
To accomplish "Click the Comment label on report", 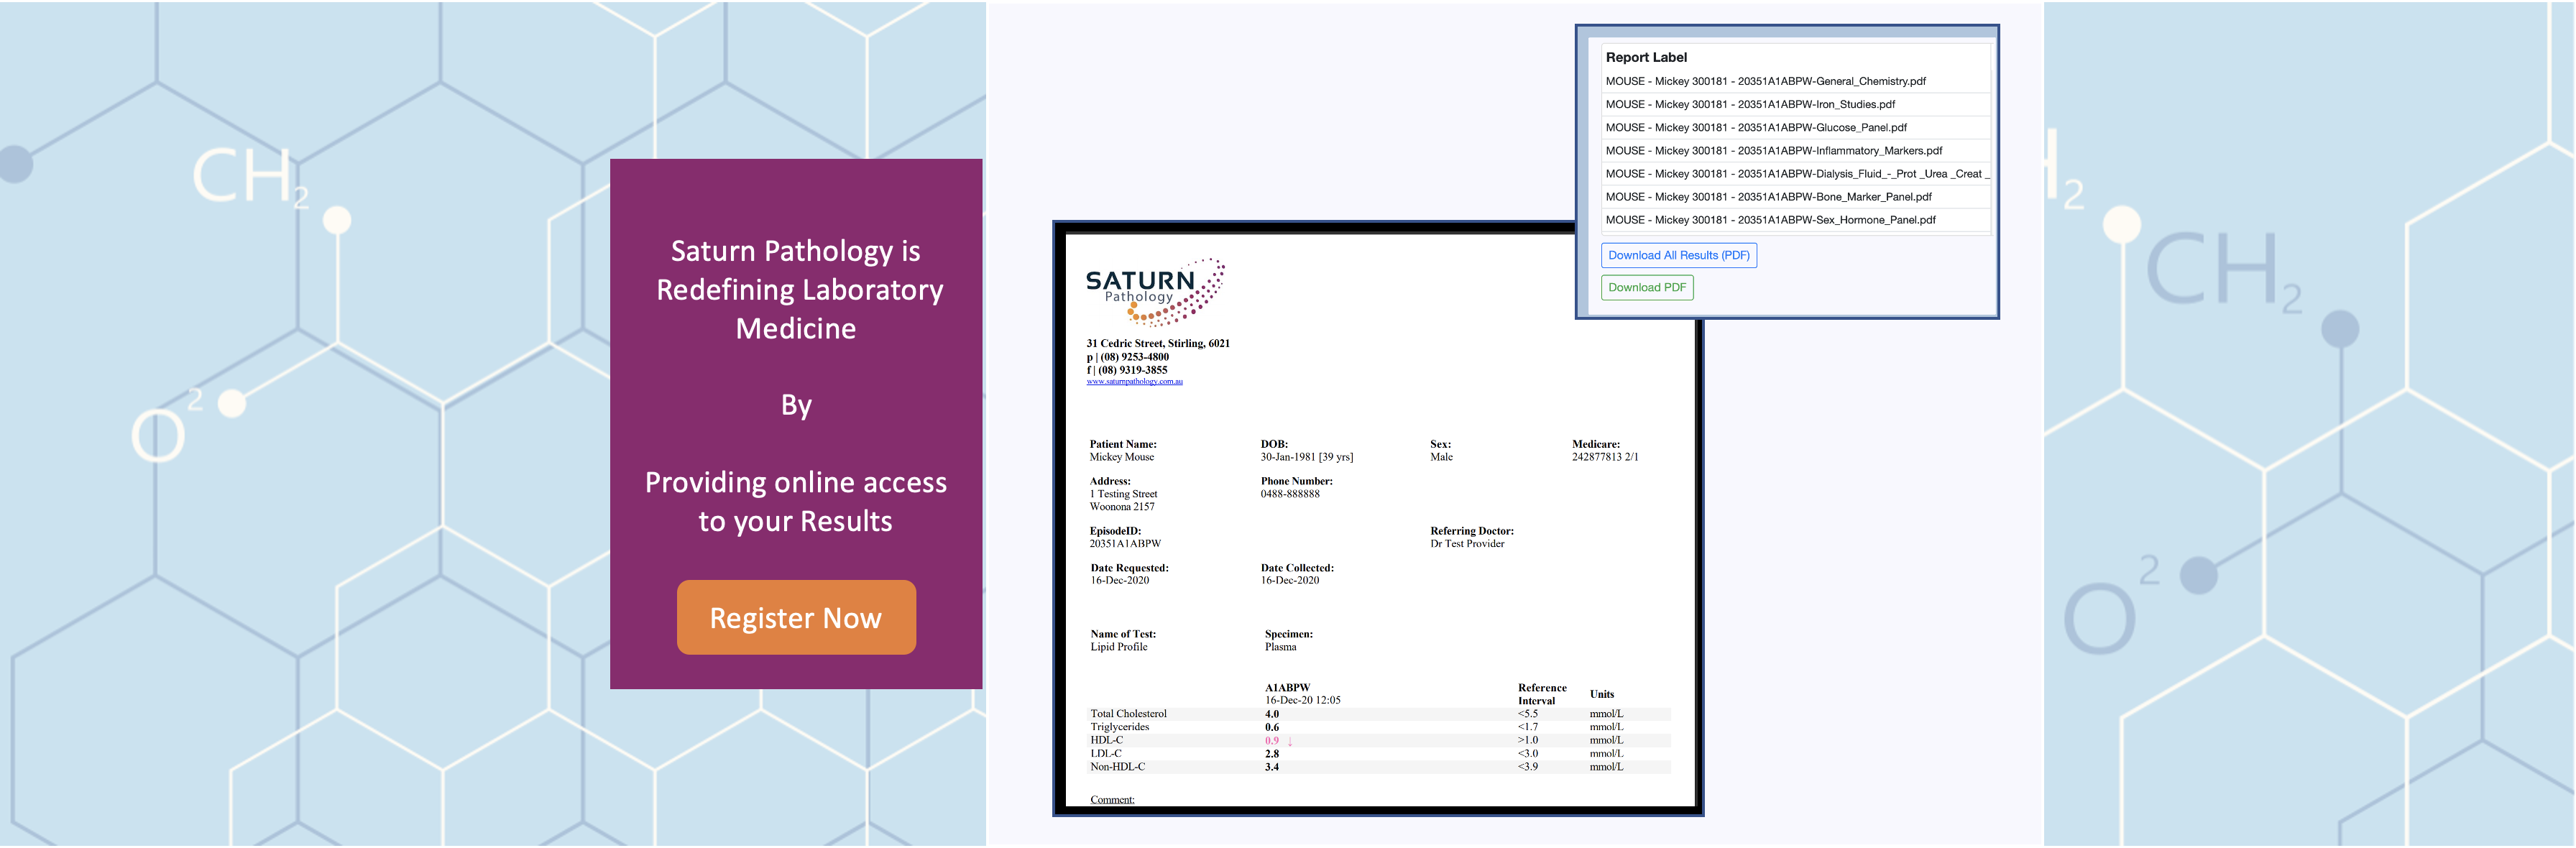I will [x=1112, y=799].
